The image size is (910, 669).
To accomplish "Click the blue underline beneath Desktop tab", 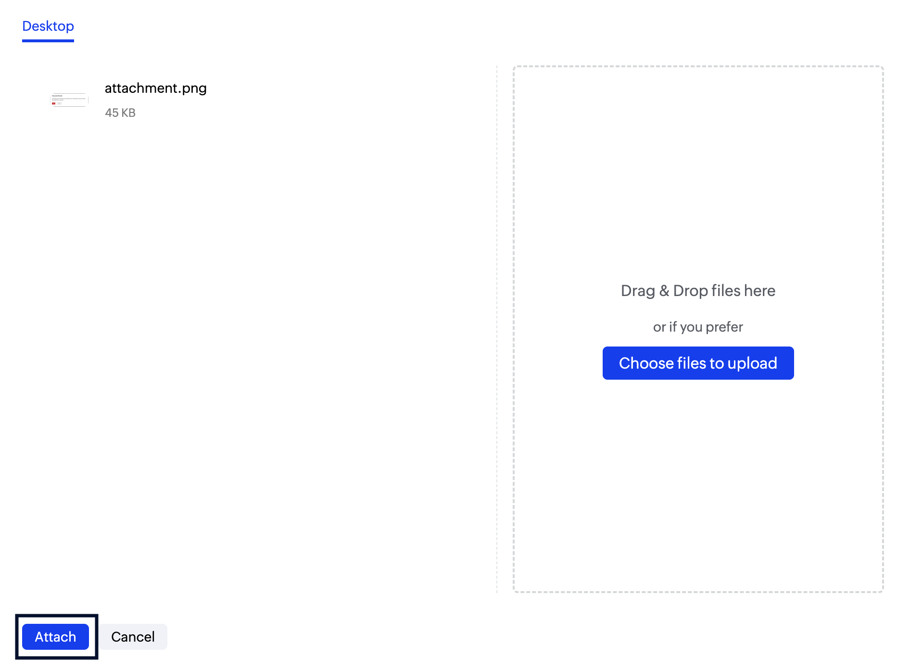I will 48,41.
